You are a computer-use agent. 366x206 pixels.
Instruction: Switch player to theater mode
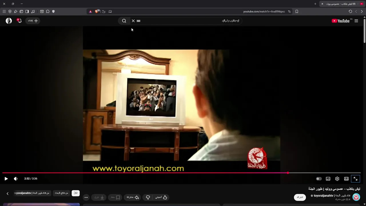346,179
